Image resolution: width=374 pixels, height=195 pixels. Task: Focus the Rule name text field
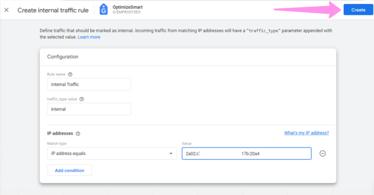click(x=89, y=84)
